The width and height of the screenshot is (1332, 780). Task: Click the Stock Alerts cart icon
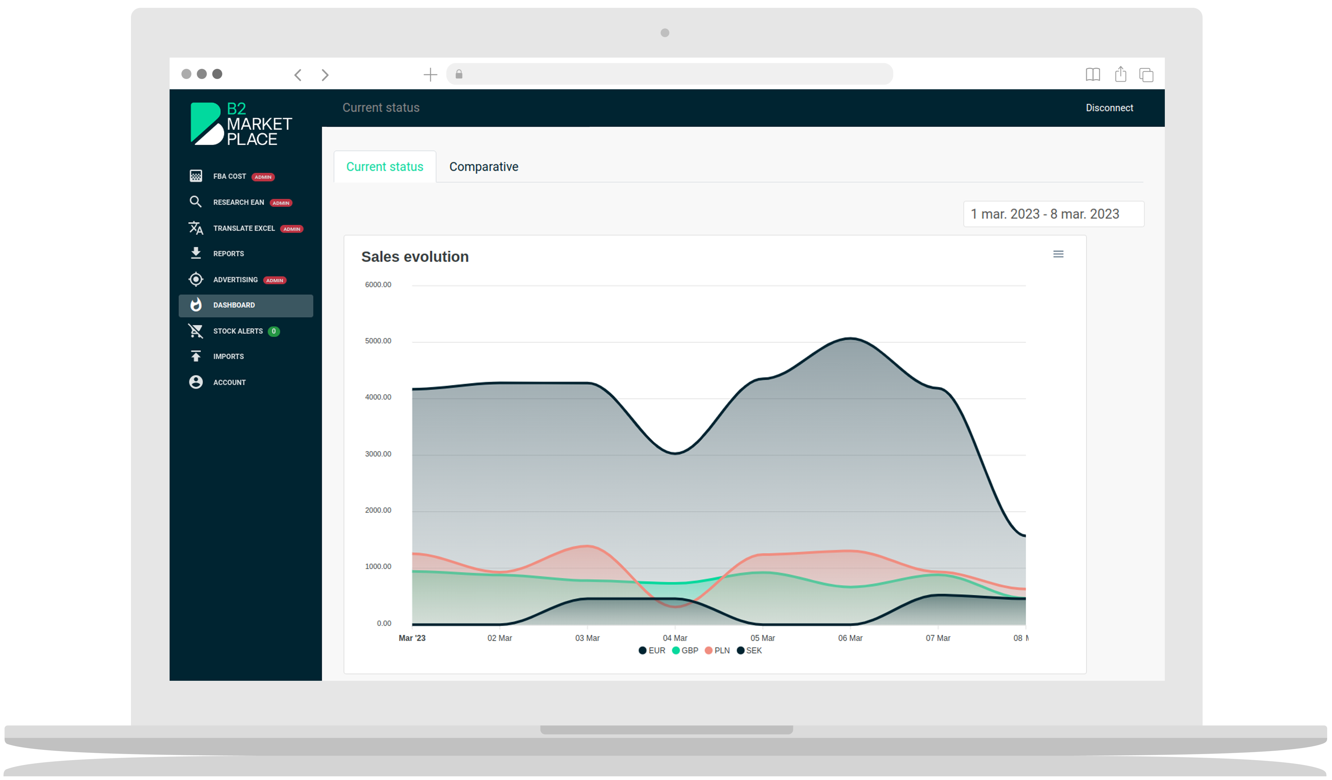tap(196, 331)
